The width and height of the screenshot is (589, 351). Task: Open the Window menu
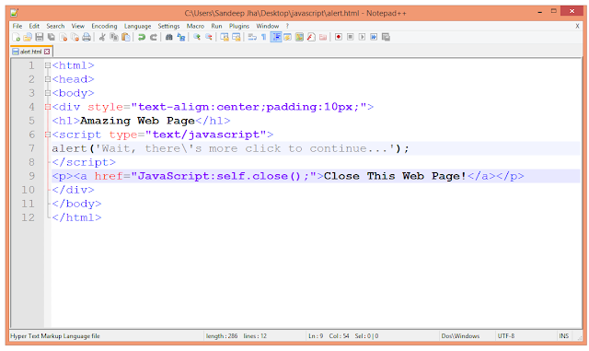(268, 26)
